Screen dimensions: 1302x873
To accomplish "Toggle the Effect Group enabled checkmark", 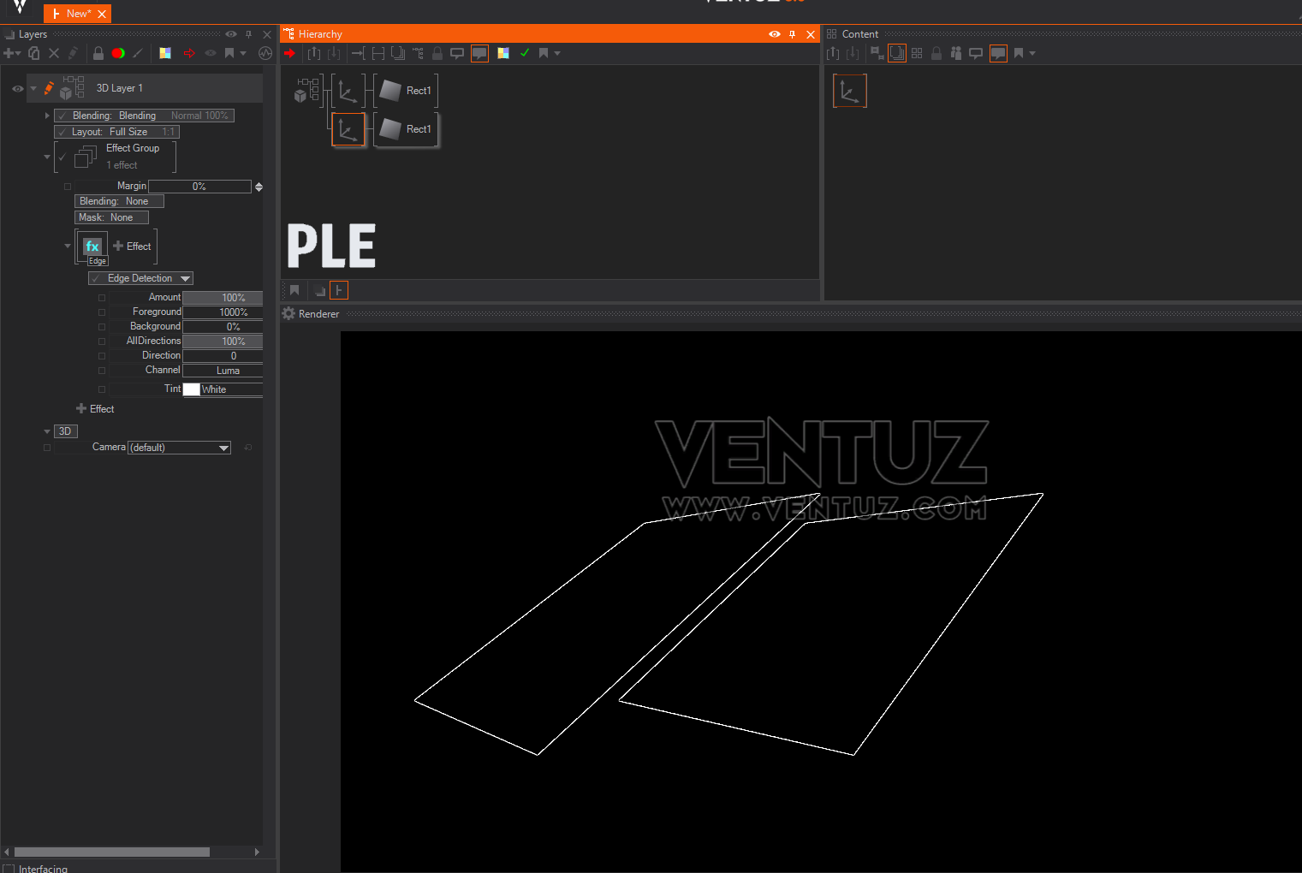I will pyautogui.click(x=62, y=157).
